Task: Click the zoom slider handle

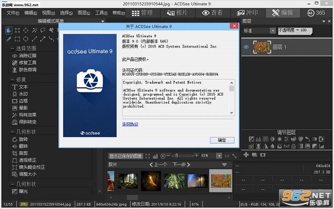Action: pyautogui.click(x=176, y=156)
